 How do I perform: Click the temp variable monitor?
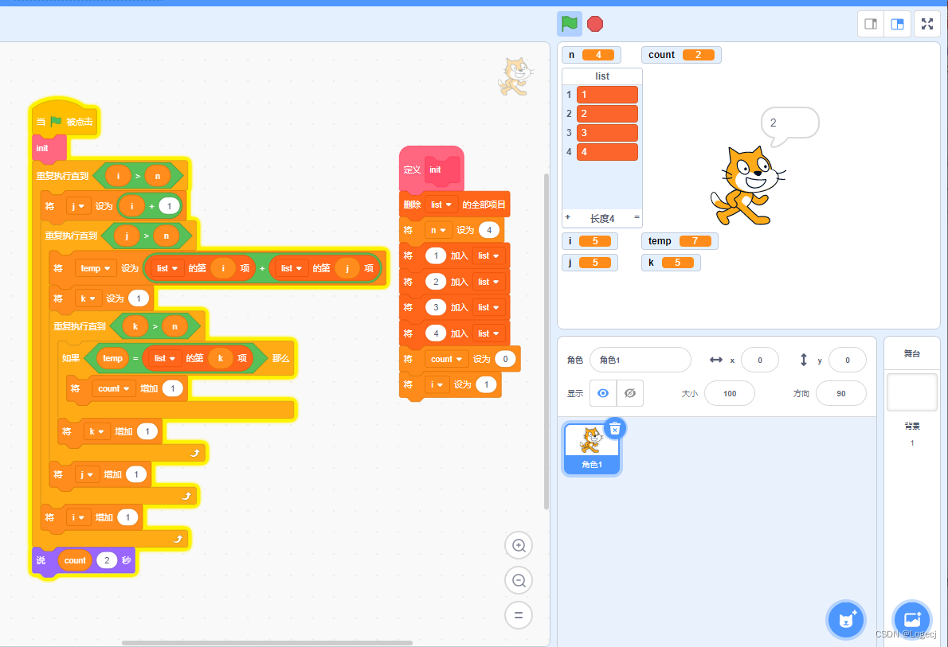(x=680, y=241)
